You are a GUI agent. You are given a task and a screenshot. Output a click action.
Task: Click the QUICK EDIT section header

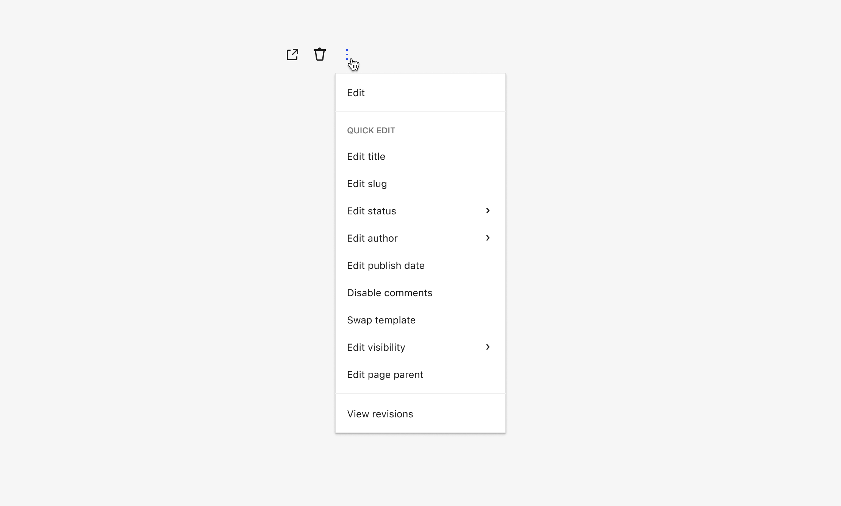pos(371,130)
